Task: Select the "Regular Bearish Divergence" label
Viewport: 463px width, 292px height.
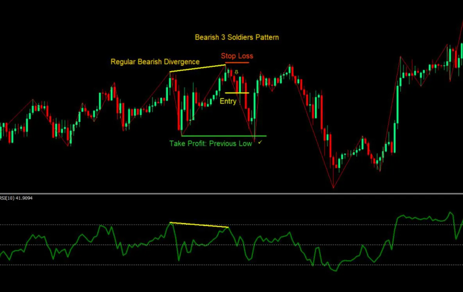Action: (x=155, y=62)
